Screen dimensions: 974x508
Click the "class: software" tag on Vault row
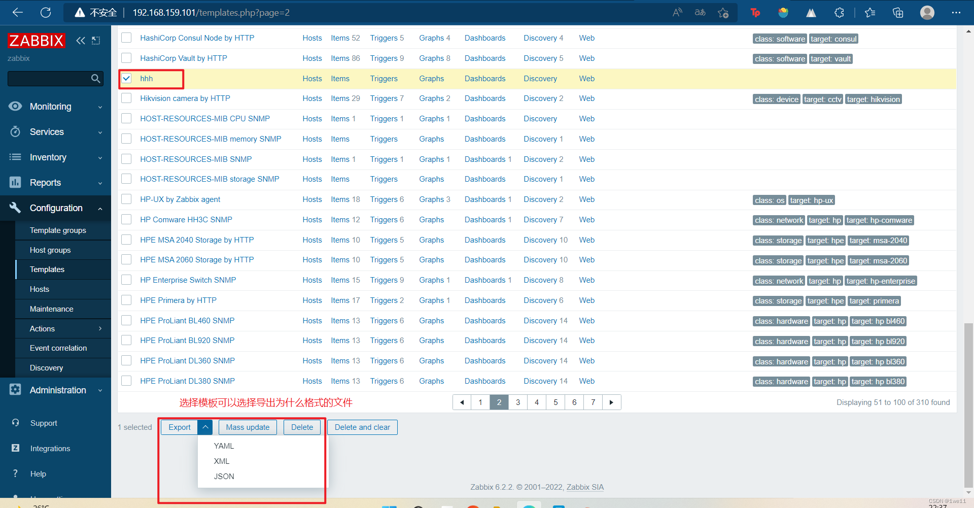(x=780, y=59)
